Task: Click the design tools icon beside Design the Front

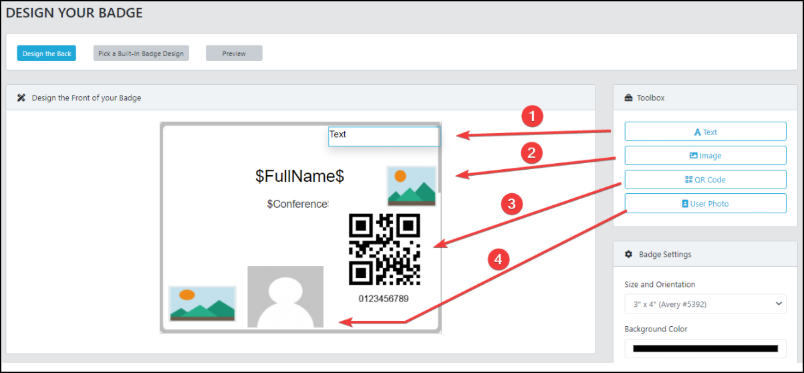Action: click(21, 98)
